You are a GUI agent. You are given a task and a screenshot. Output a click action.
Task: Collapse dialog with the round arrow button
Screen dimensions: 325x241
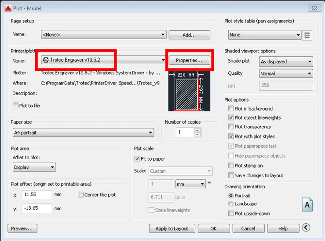pyautogui.click(x=306, y=228)
